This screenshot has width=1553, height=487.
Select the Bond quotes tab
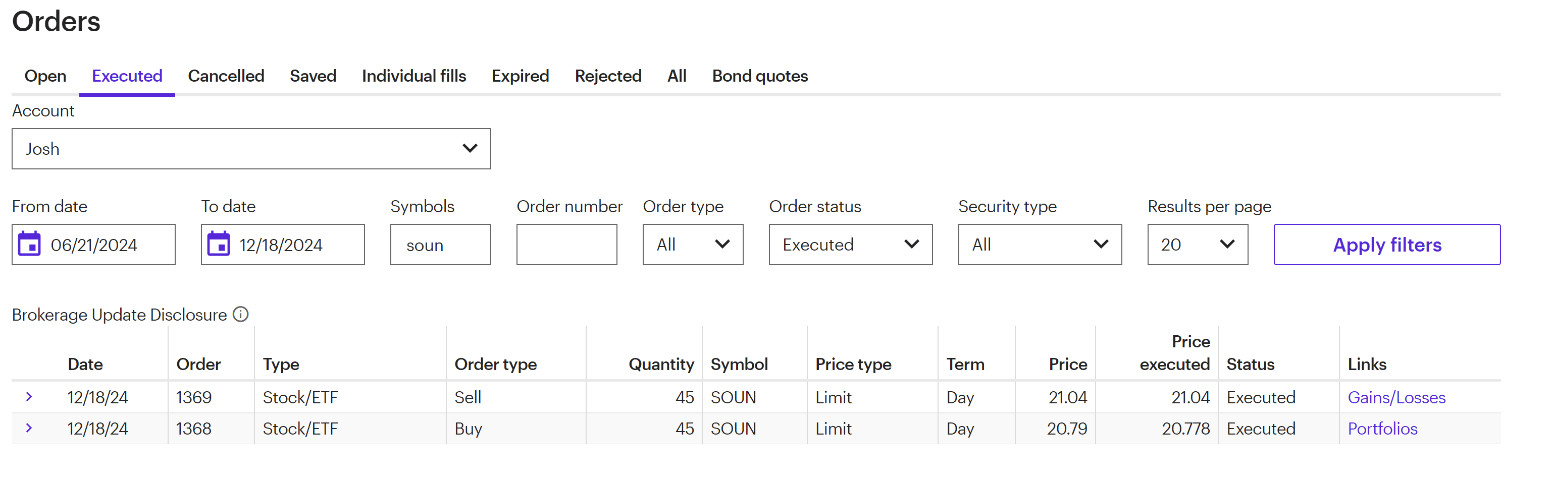pos(760,76)
